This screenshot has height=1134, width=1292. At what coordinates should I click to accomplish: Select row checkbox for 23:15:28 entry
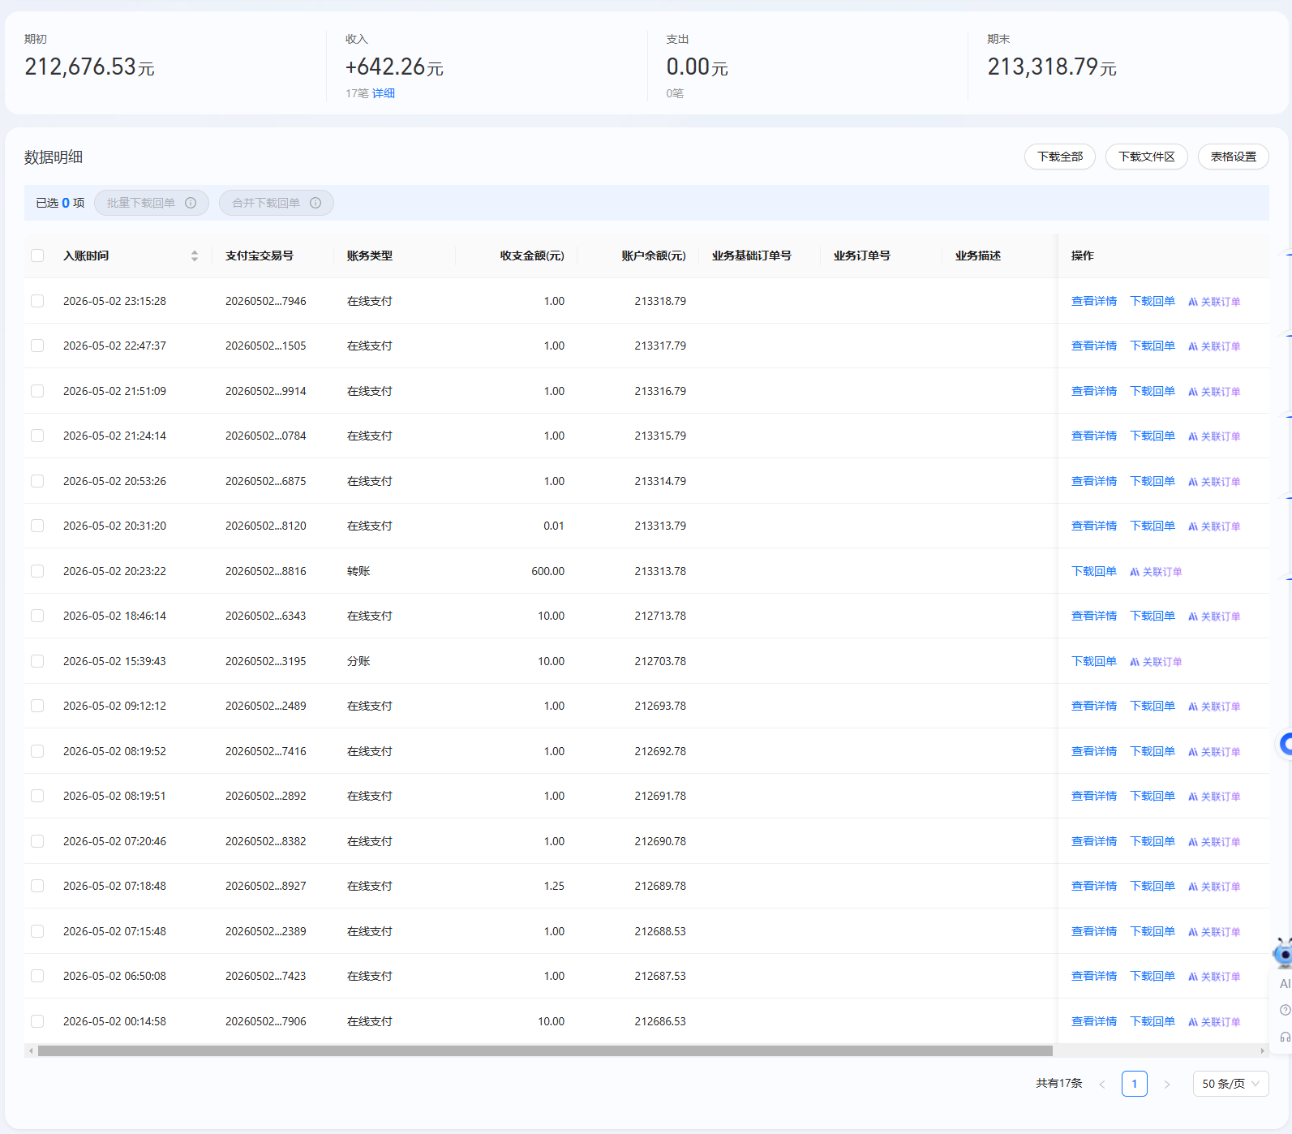pos(37,301)
